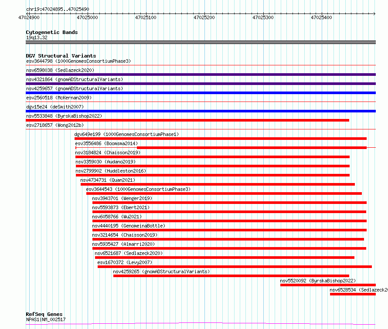Open the nsv6058766 (Wu2021) variant label
Viewport: 388px width, 329px height.
[117, 217]
